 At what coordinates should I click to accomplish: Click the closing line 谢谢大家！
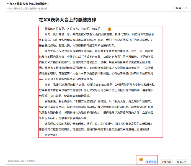(51, 135)
